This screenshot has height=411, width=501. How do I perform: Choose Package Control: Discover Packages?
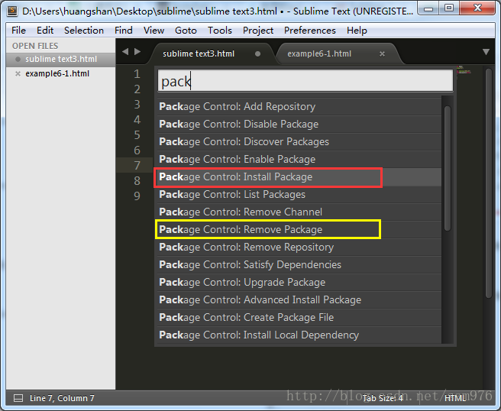pyautogui.click(x=299, y=141)
